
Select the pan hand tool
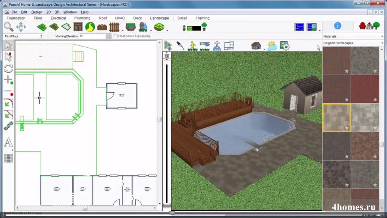click(x=21, y=26)
